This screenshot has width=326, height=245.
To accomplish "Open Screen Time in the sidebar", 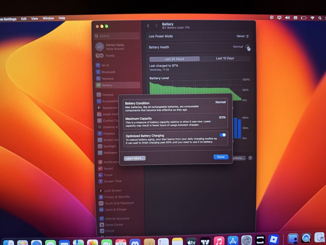I will (x=110, y=181).
